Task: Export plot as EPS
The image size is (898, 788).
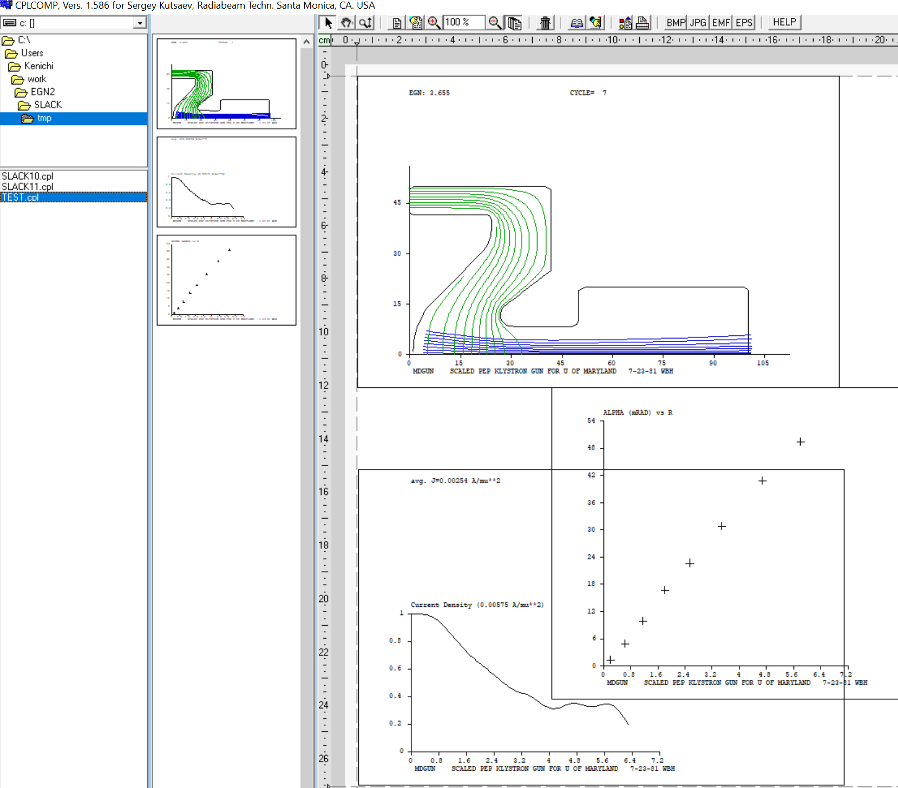Action: pos(744,23)
